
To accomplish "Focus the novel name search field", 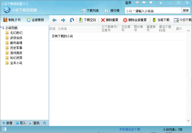I will [x=158, y=11].
